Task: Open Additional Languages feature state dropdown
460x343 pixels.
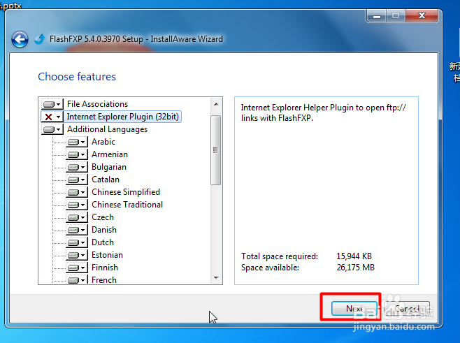Action: 52,129
